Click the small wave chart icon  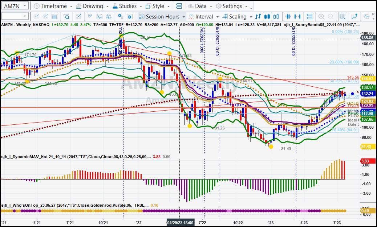pos(90,16)
